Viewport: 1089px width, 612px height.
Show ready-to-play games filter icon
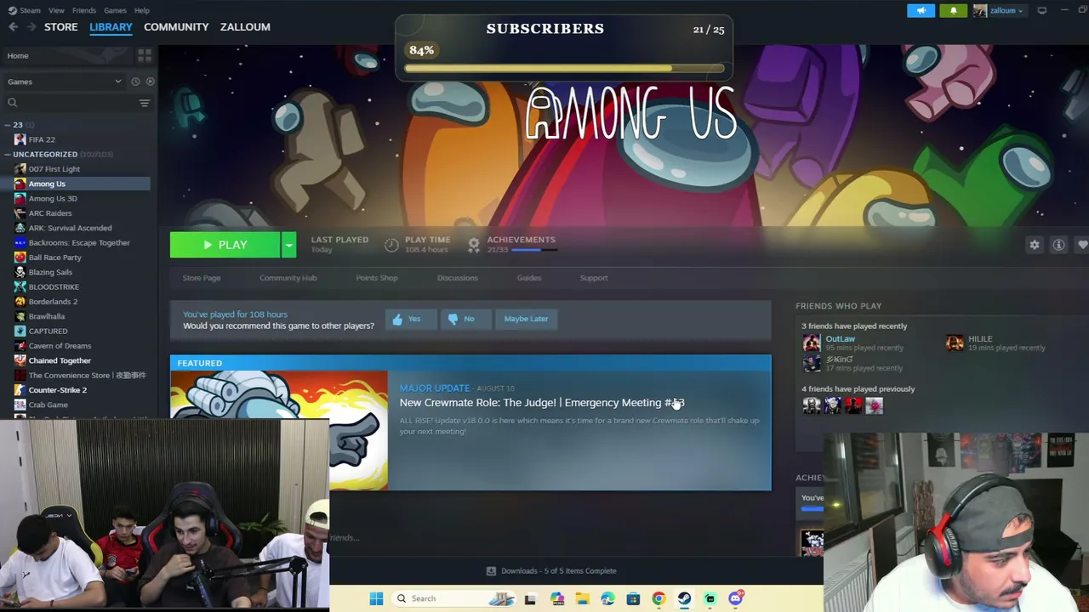[151, 82]
